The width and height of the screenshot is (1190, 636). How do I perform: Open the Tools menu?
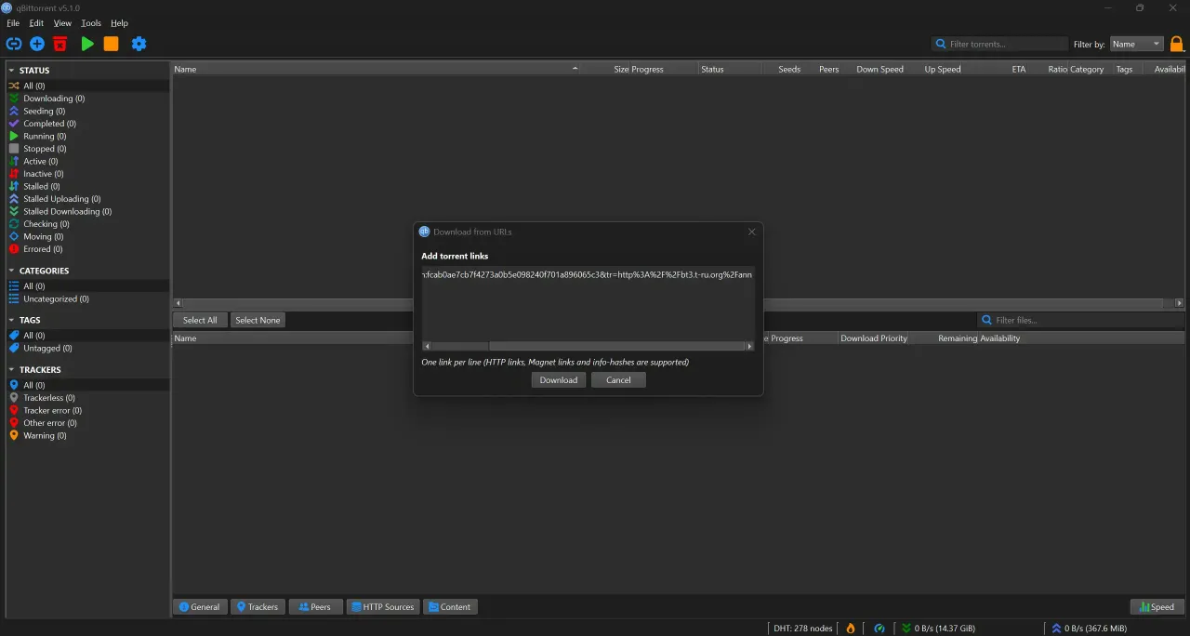click(91, 23)
